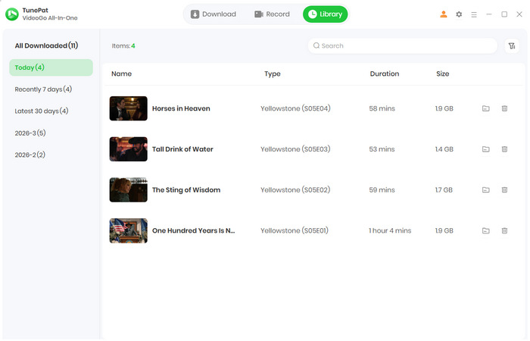This screenshot has height=341, width=530.
Task: Click the 1.4 GB size value
Action: (x=444, y=149)
